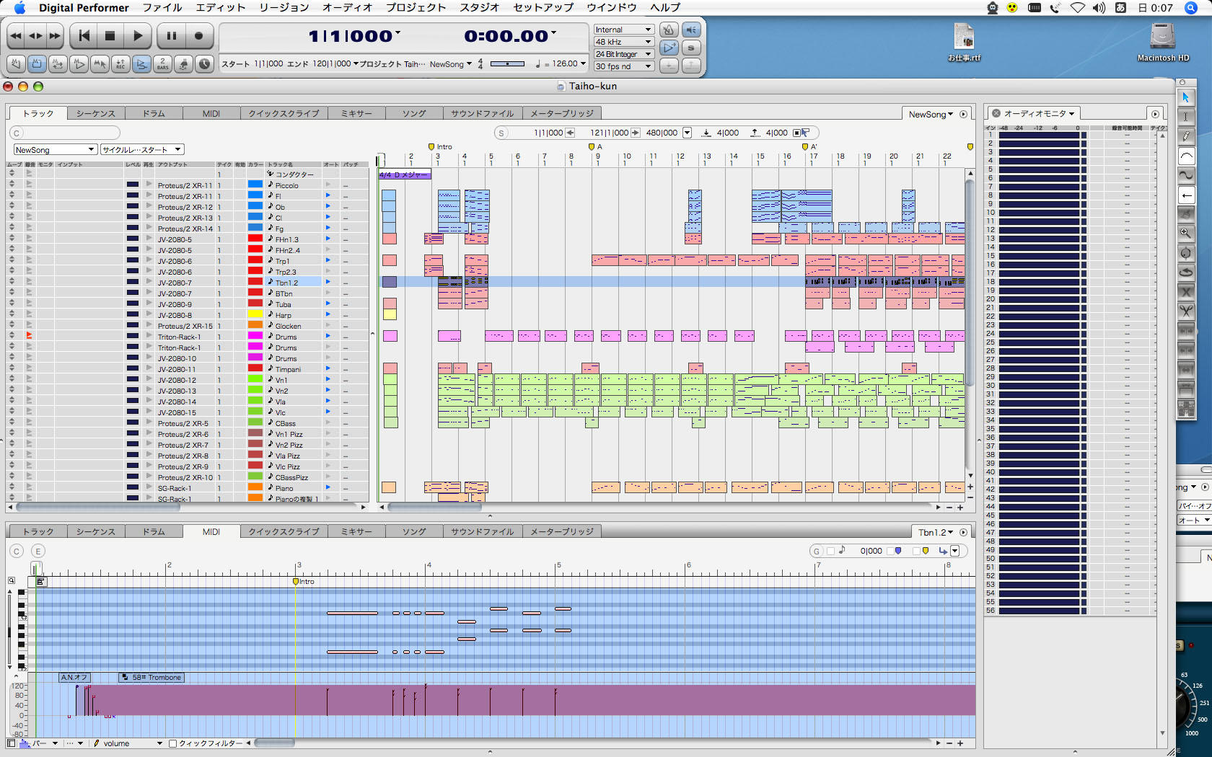This screenshot has width=1212, height=757.
Task: Click the Return to start button
Action: [84, 35]
